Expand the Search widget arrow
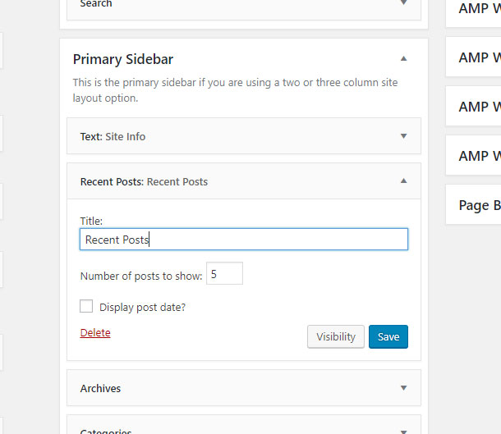This screenshot has width=501, height=434. pos(403,4)
